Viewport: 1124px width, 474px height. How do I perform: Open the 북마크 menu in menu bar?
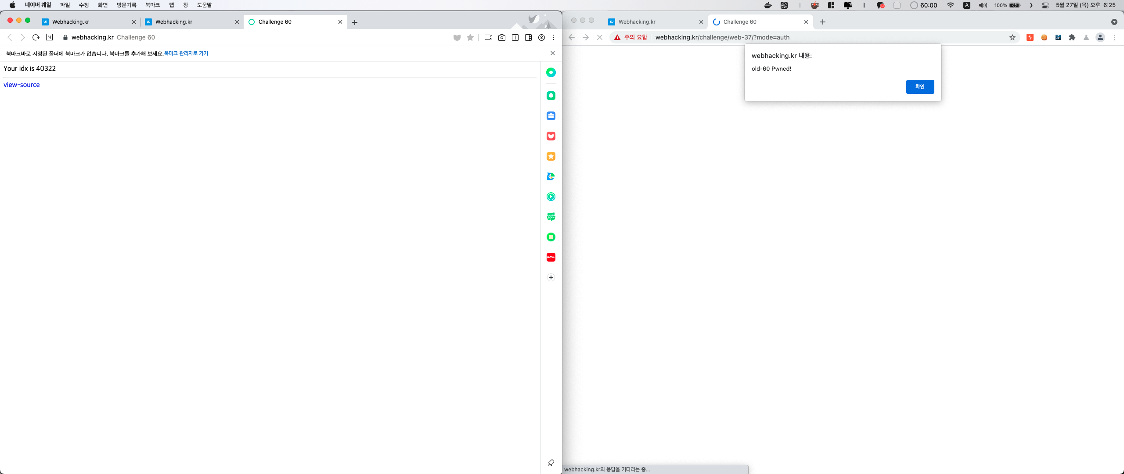(152, 5)
